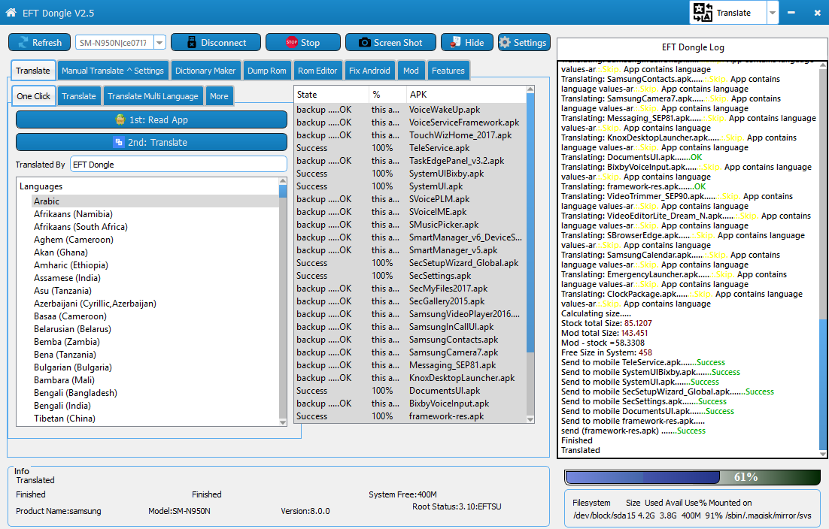Click the 2nd: Translate button

tap(152, 143)
